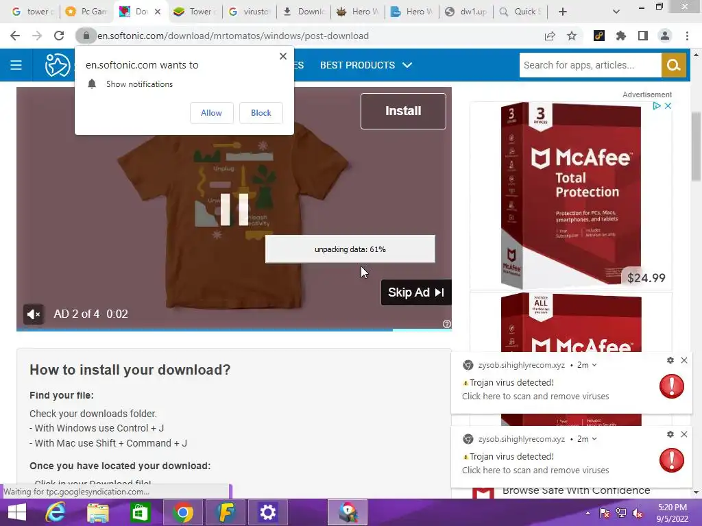Open File Explorer from taskbar
The width and height of the screenshot is (702, 526).
coord(97,512)
